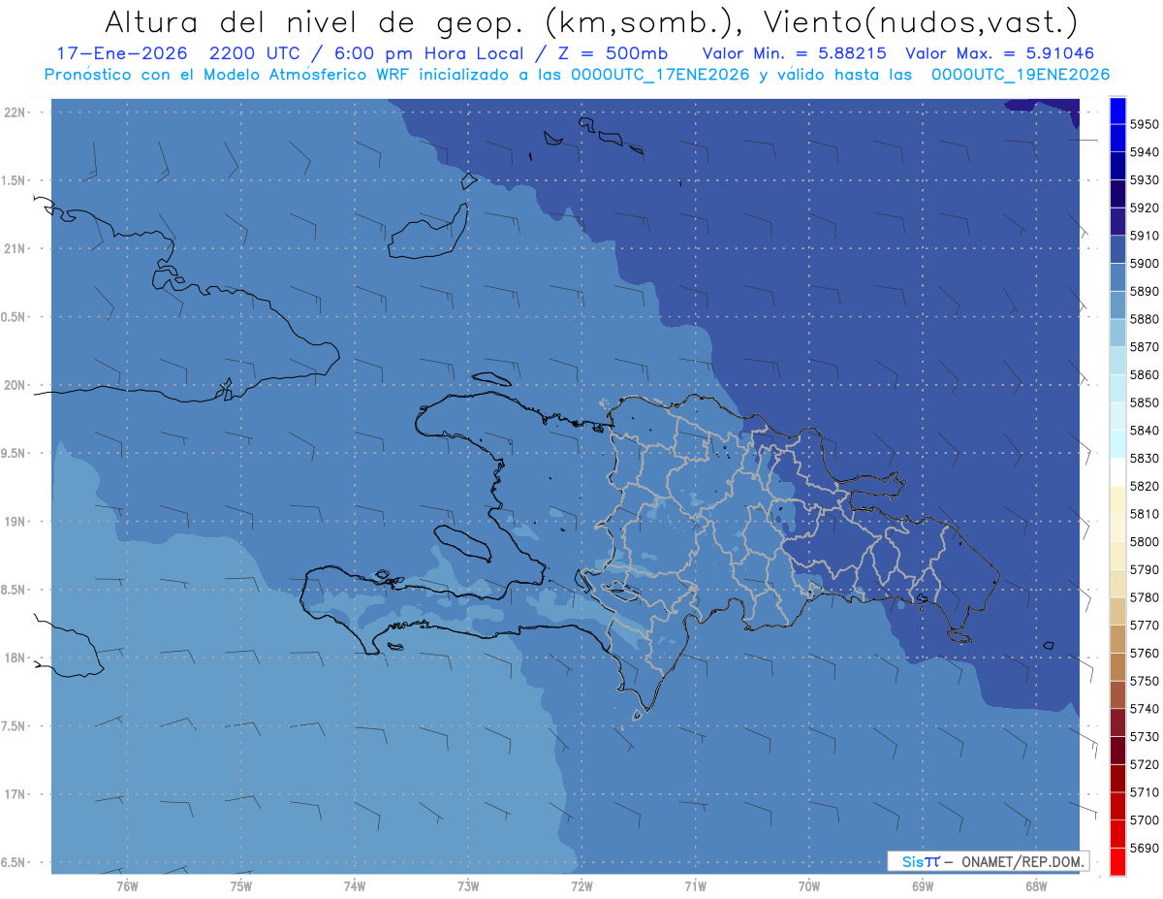Click the '5820' colorbar value

[1144, 486]
